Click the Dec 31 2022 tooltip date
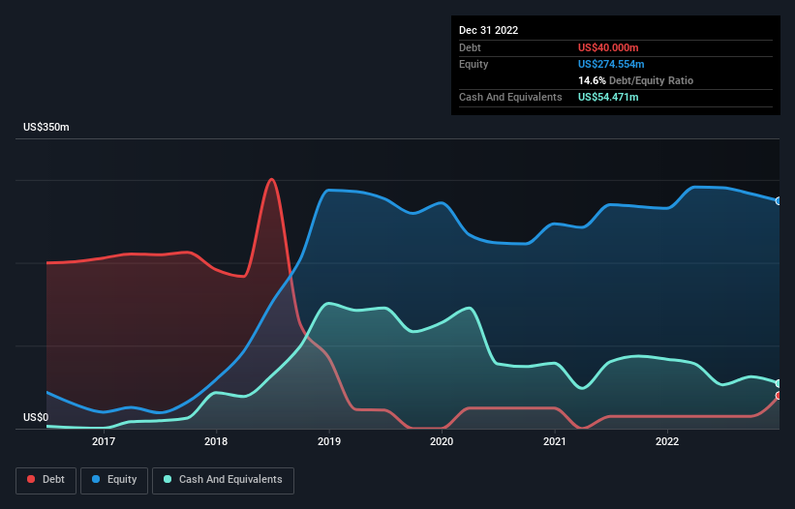 [489, 30]
